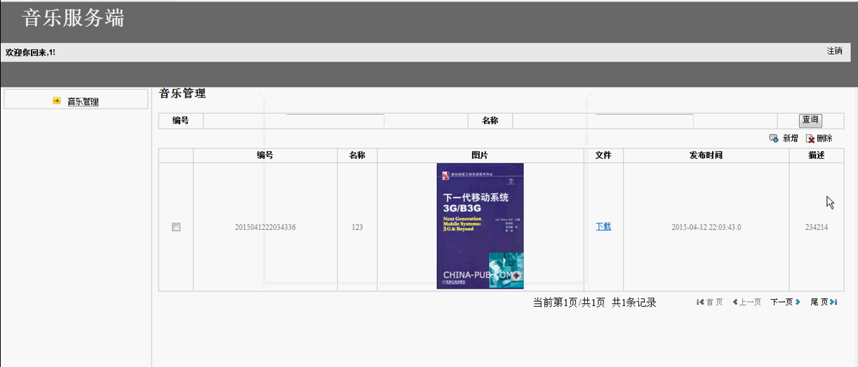Image resolution: width=858 pixels, height=367 pixels.
Task: Click the description cell 234214
Action: point(817,227)
